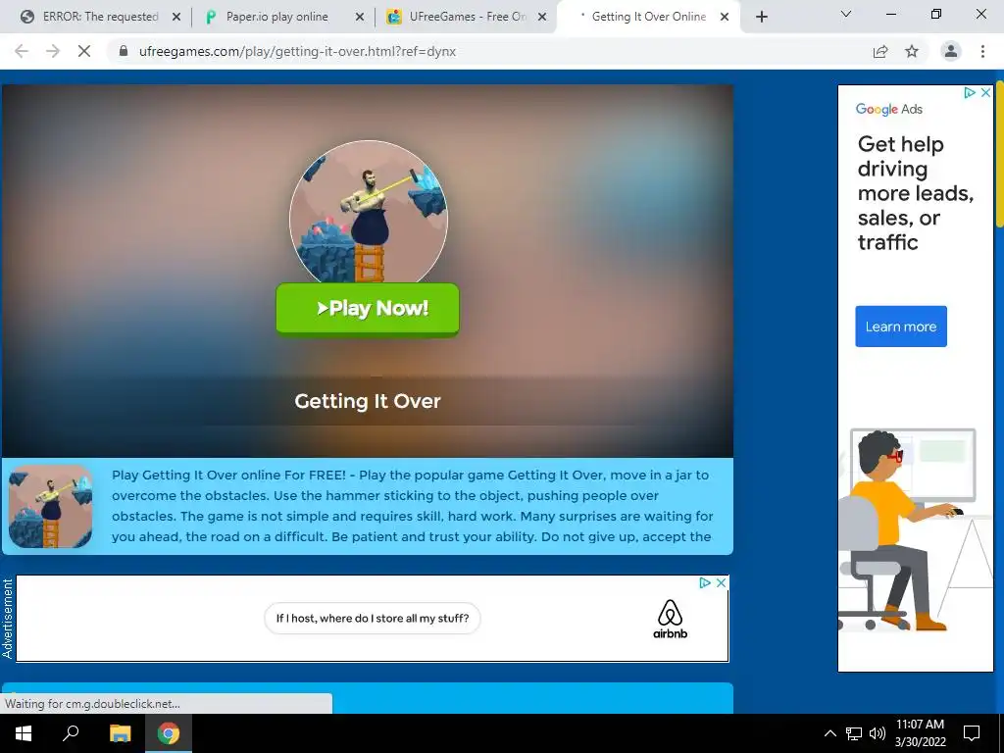Stop loading the page with X button

tap(84, 51)
